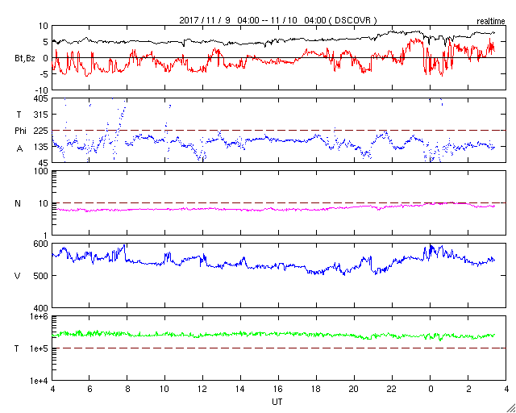This screenshot has height=413, width=516.
Task: Click the "N" density axis label
Action: 18,203
